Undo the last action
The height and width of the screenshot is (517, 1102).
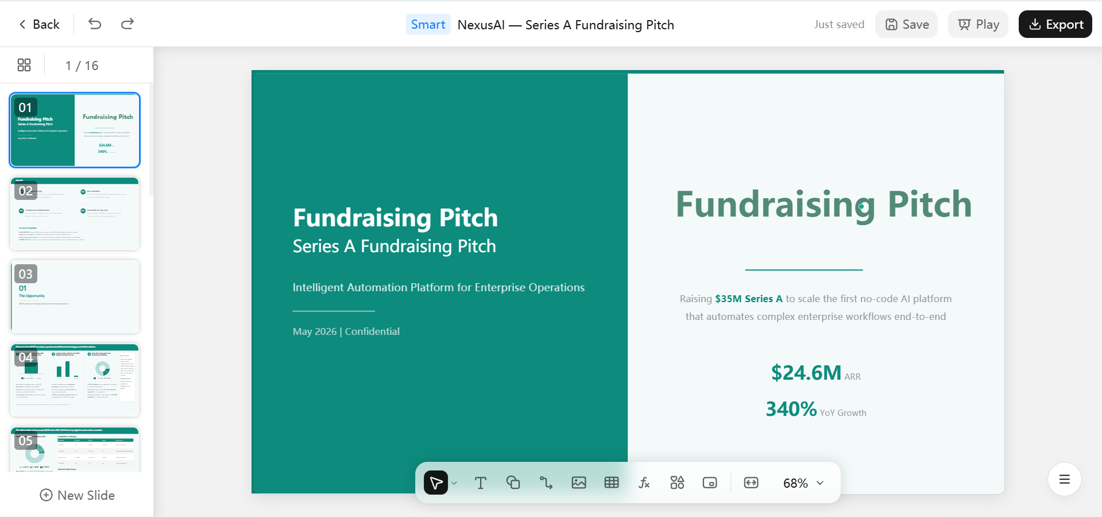coord(95,24)
